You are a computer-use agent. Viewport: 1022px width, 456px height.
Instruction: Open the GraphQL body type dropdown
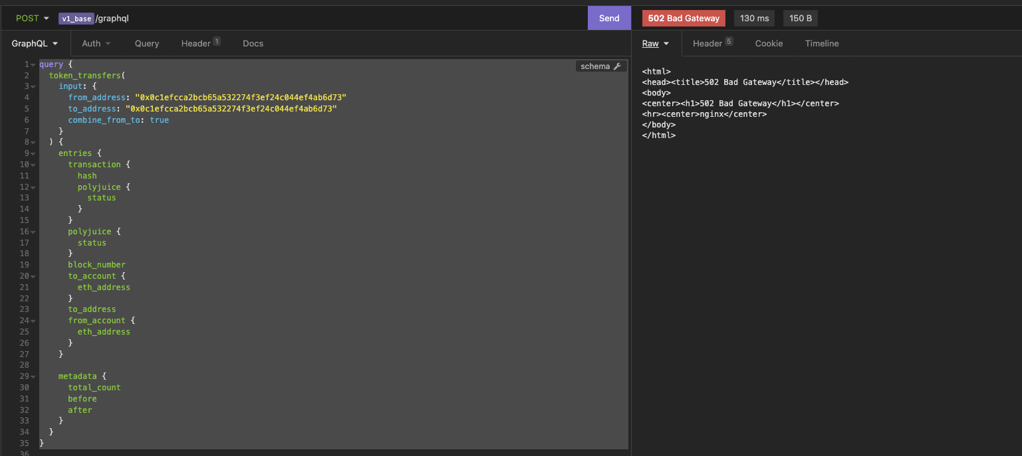(35, 43)
